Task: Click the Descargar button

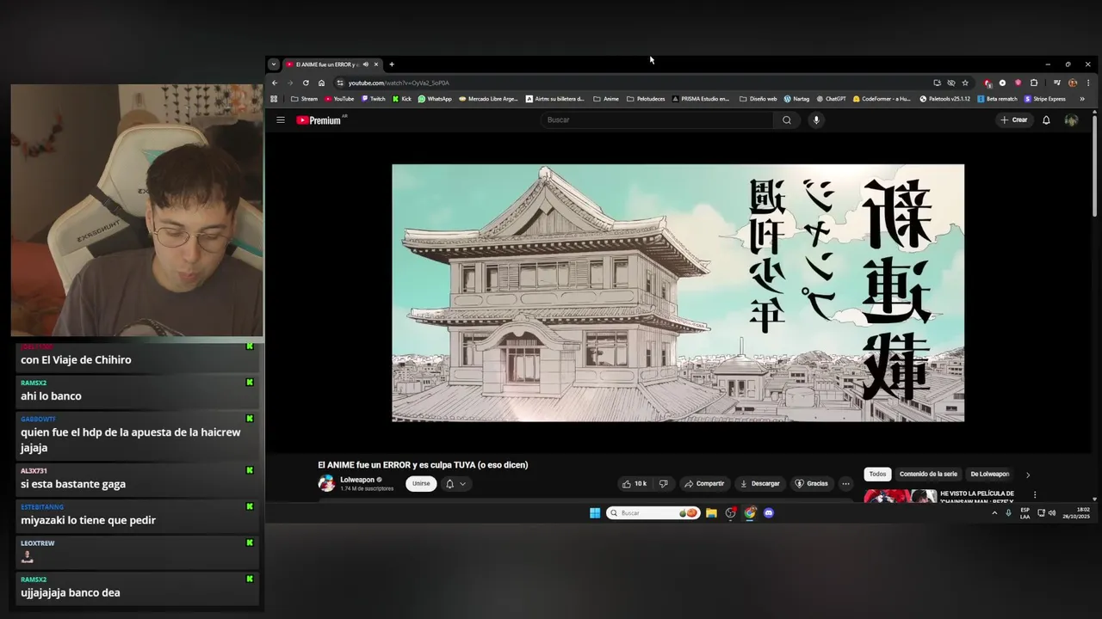Action: pyautogui.click(x=759, y=484)
